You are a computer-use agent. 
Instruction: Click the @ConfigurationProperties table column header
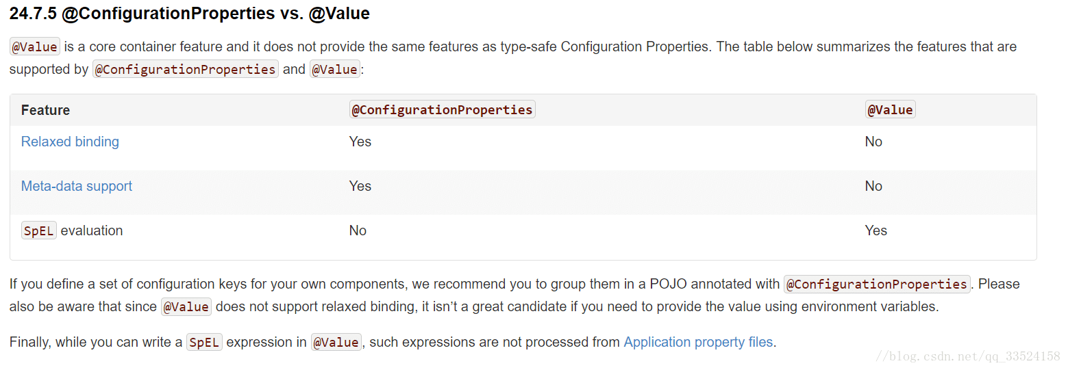442,109
